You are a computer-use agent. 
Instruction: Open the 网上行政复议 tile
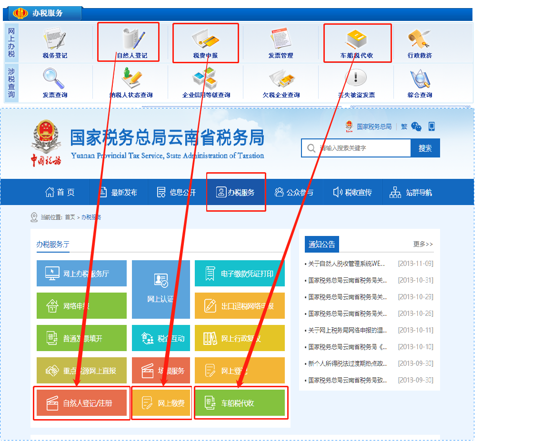pos(240,338)
